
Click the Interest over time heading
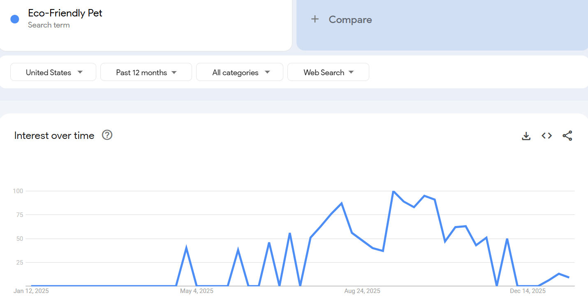pyautogui.click(x=54, y=136)
